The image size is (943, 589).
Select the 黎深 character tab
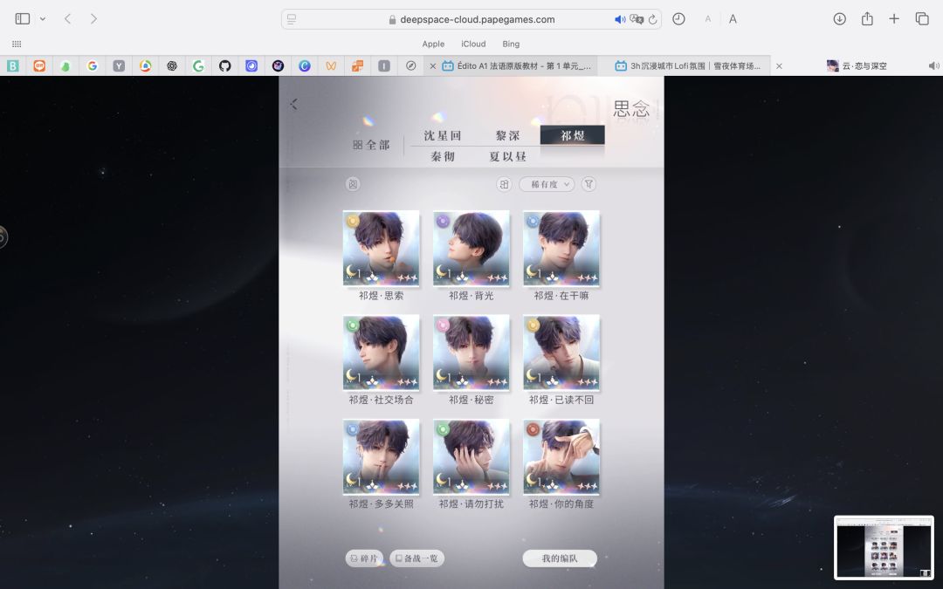[507, 136]
